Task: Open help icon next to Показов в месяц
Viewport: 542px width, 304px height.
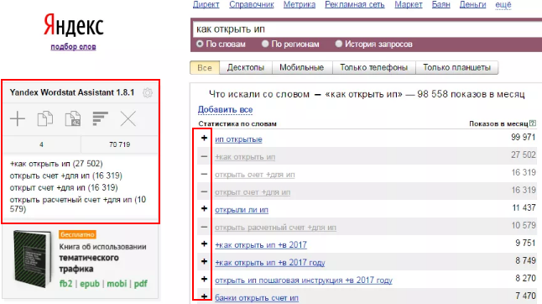Action: tap(533, 123)
